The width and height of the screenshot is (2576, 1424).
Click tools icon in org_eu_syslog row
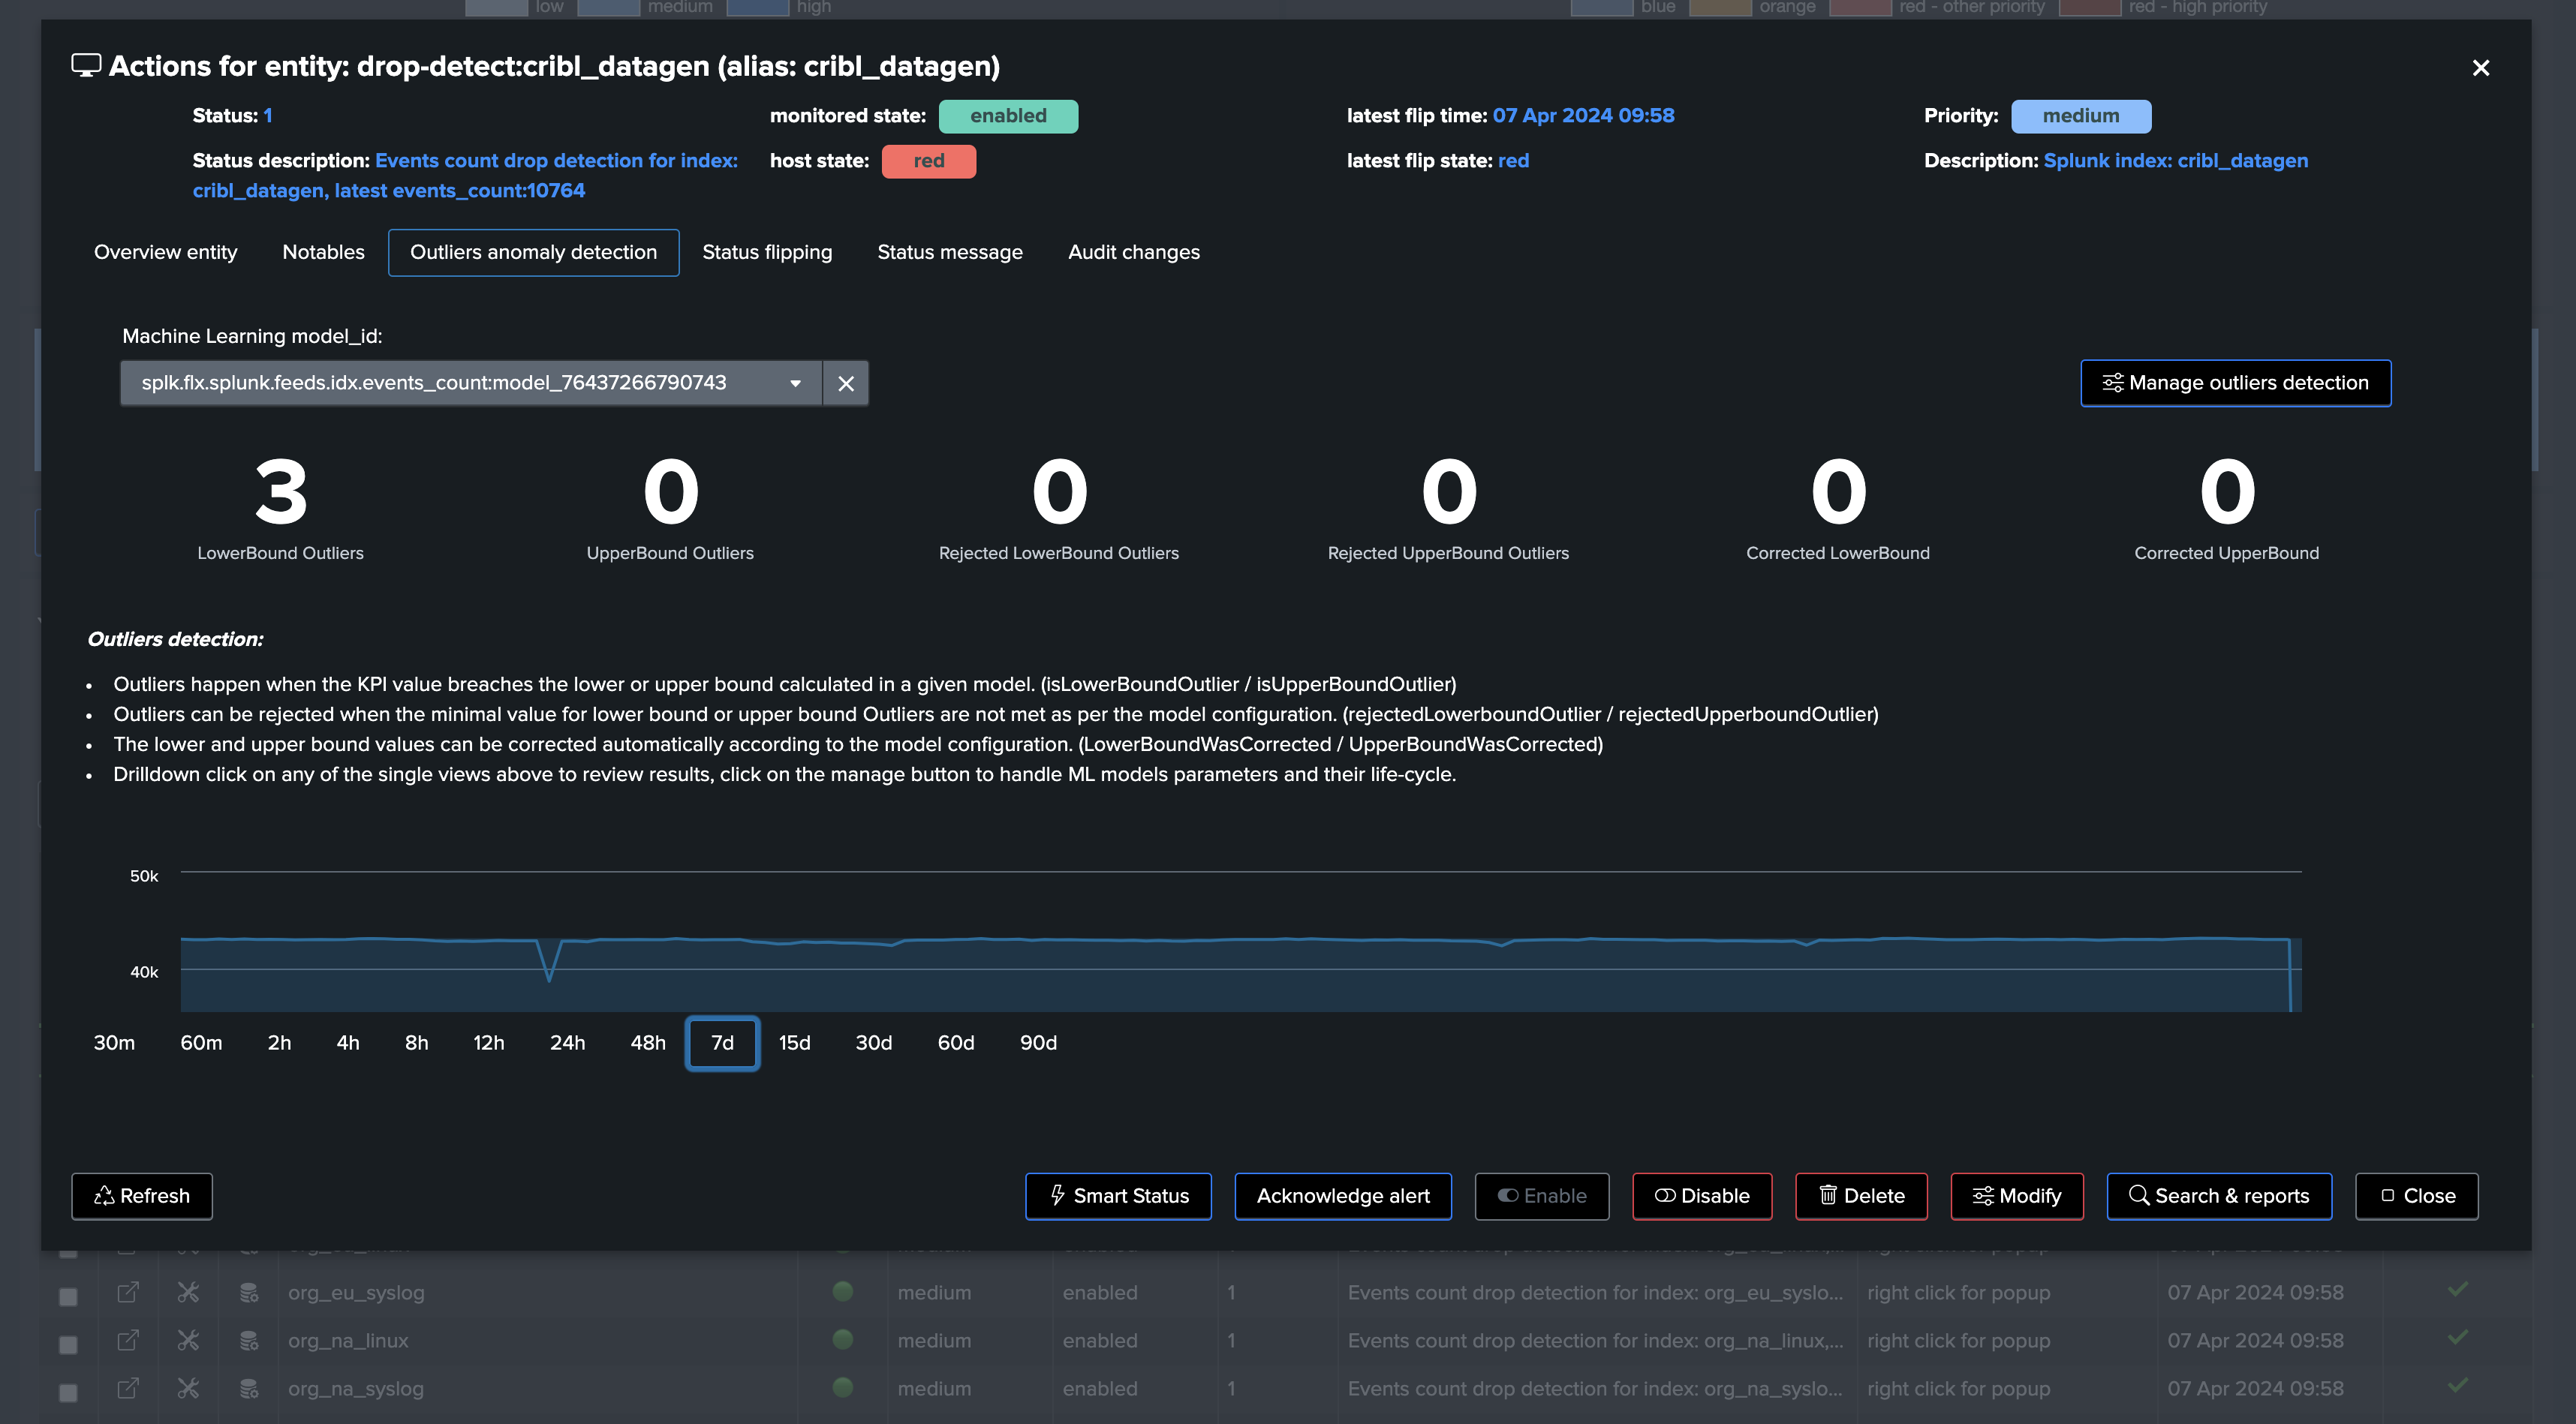pos(188,1292)
